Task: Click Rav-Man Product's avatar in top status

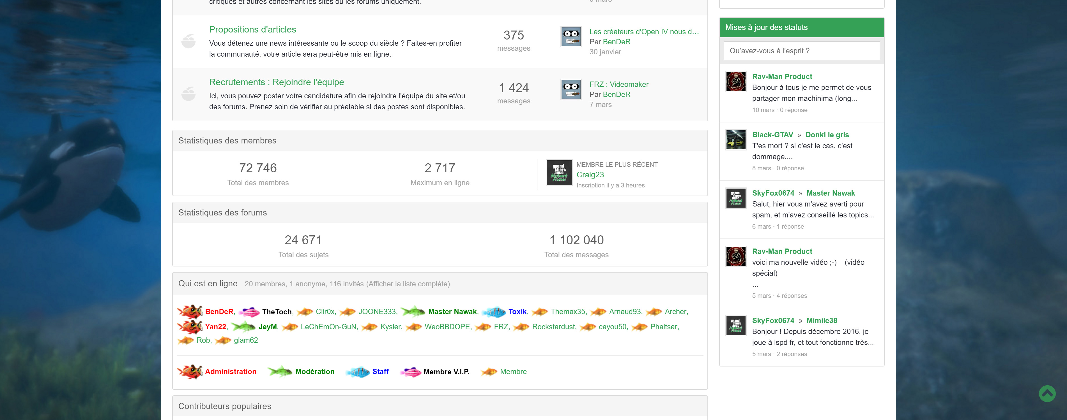Action: pos(736,82)
